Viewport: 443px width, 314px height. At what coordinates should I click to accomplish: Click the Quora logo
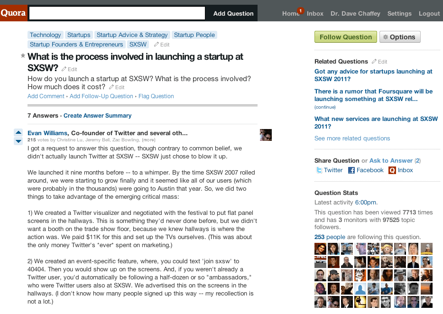pos(13,13)
